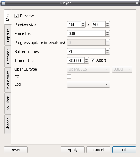
Task: Click the 'OpenGL type' label
Action: pyautogui.click(x=26, y=69)
